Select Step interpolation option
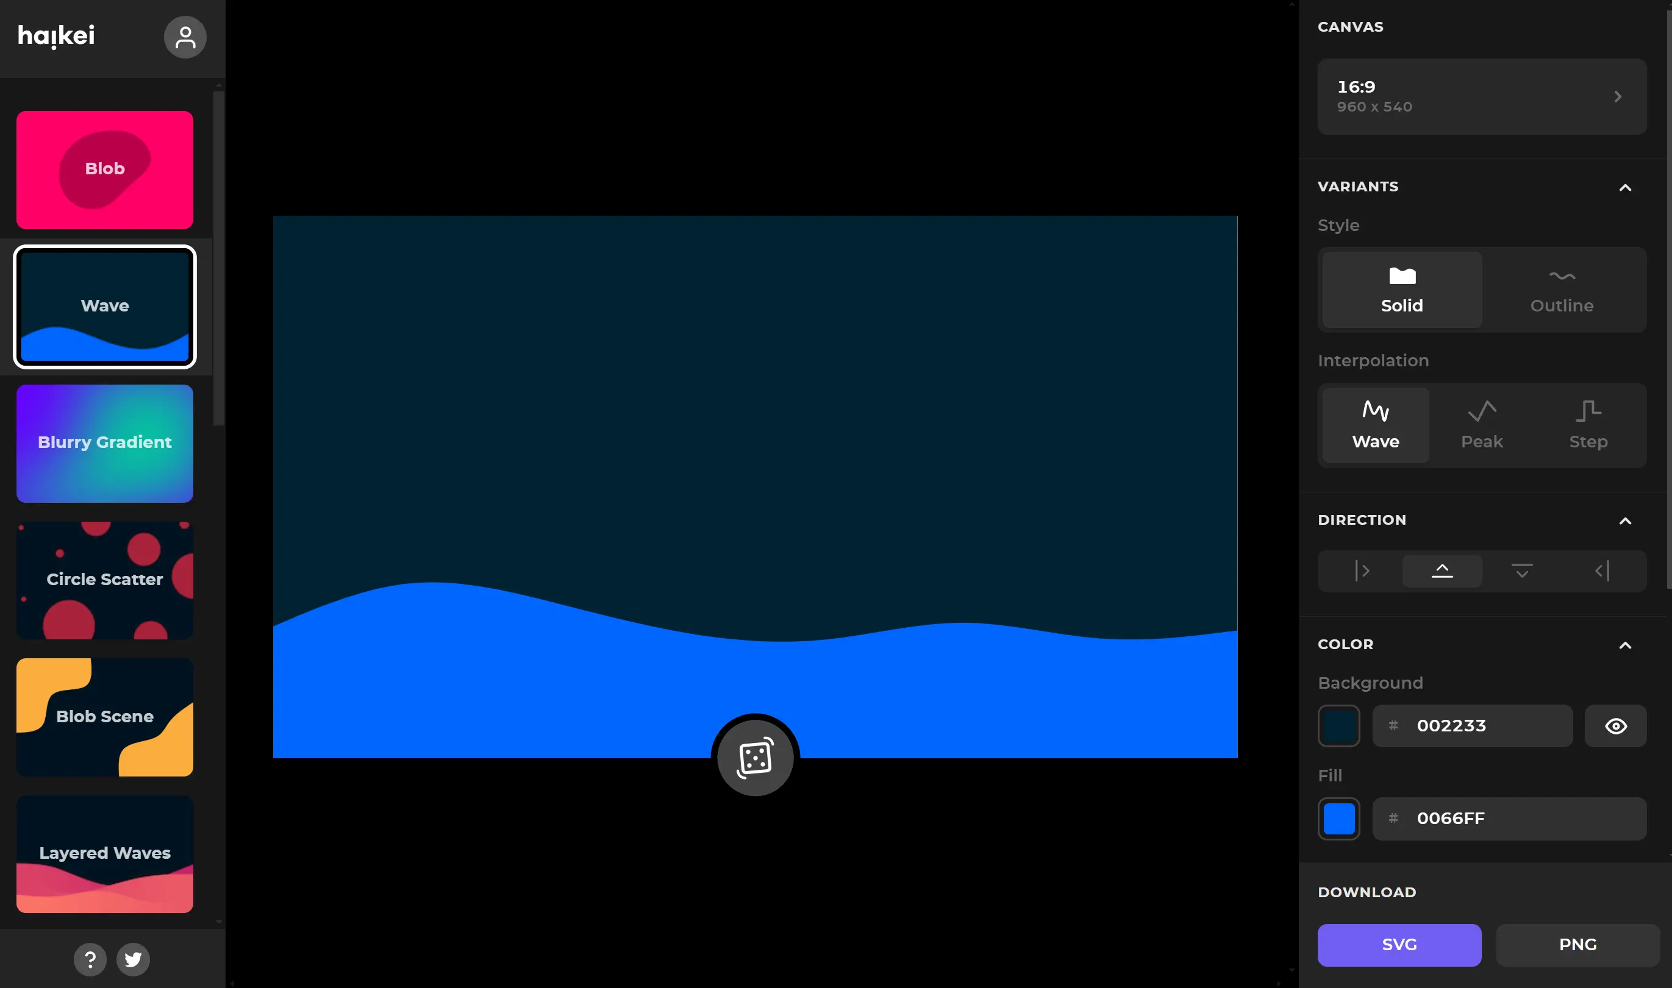This screenshot has width=1672, height=988. point(1588,425)
